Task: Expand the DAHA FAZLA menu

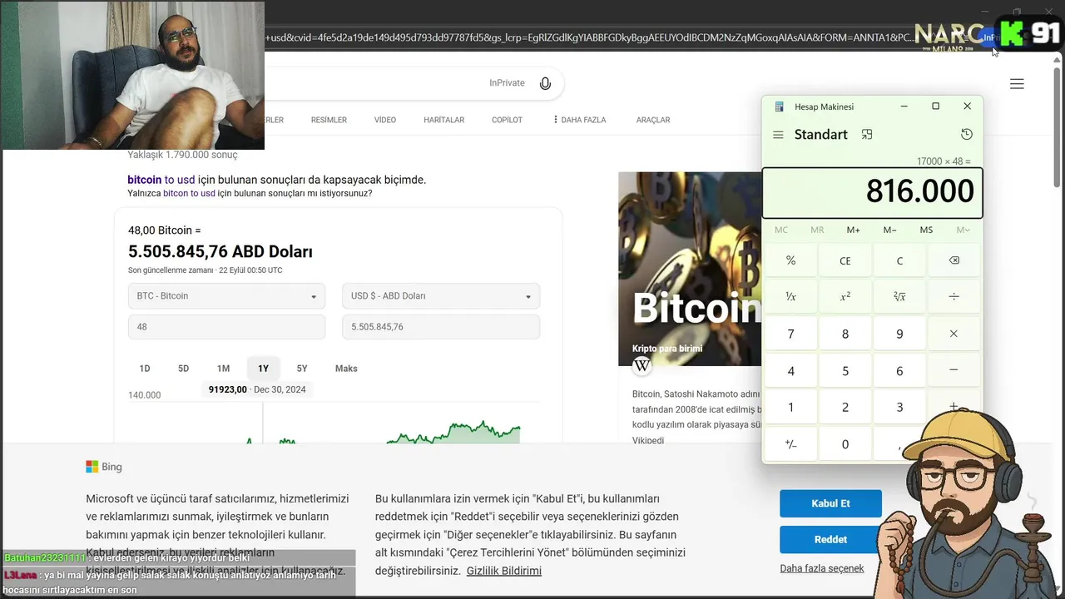Action: click(x=580, y=120)
